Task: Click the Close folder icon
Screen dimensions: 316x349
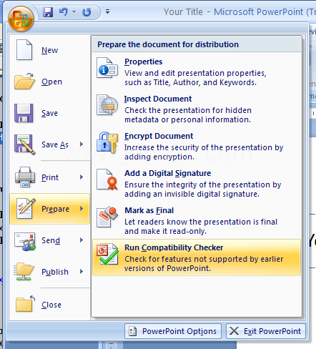Action: pyautogui.click(x=25, y=303)
